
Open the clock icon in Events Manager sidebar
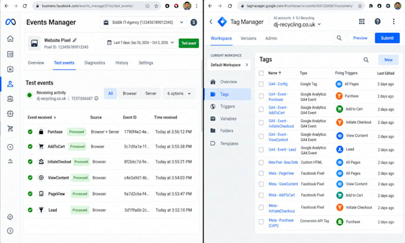[x=10, y=147]
